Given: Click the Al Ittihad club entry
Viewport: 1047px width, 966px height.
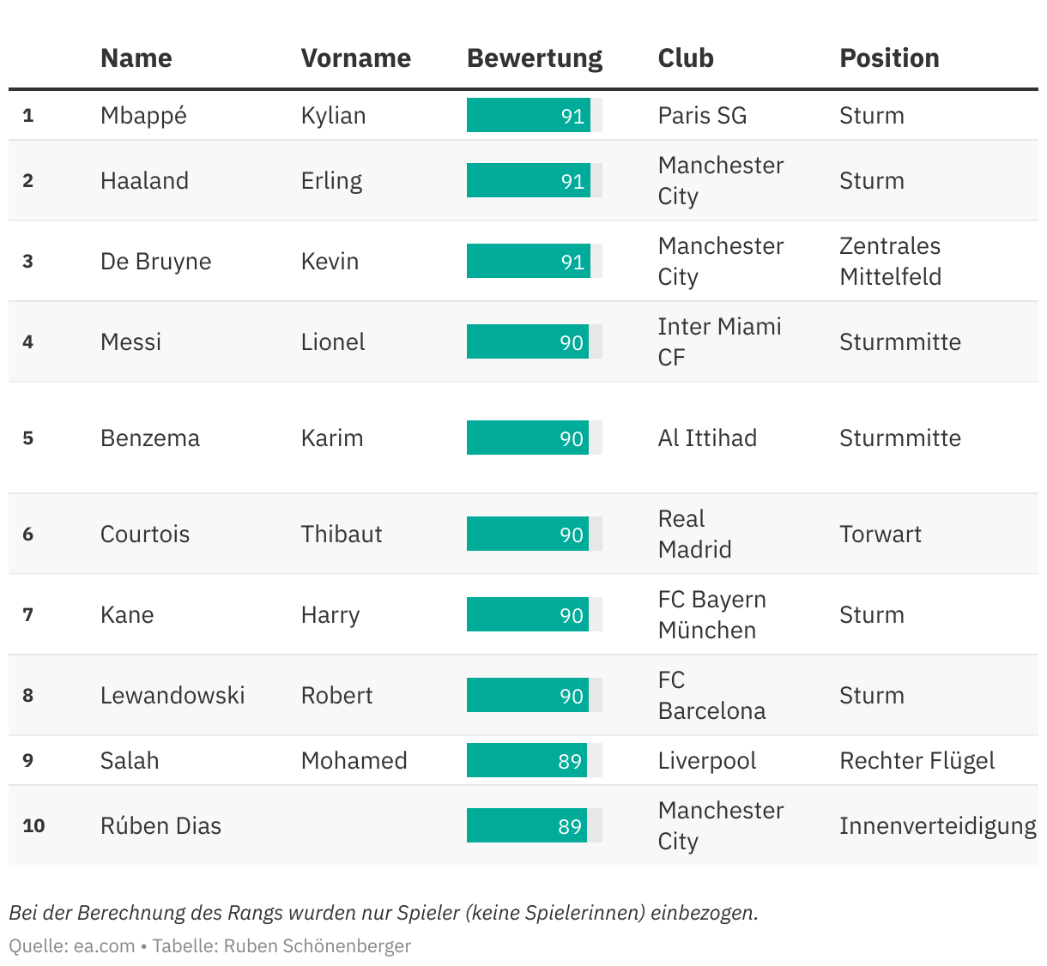Looking at the screenshot, I should (x=707, y=438).
